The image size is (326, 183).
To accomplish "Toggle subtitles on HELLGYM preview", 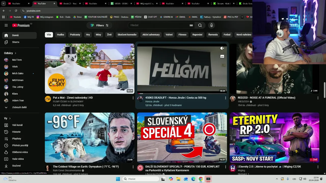I will click(x=222, y=56).
